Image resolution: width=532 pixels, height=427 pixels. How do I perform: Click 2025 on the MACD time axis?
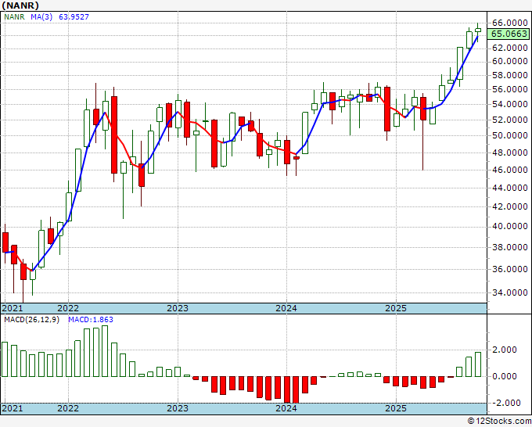click(396, 408)
